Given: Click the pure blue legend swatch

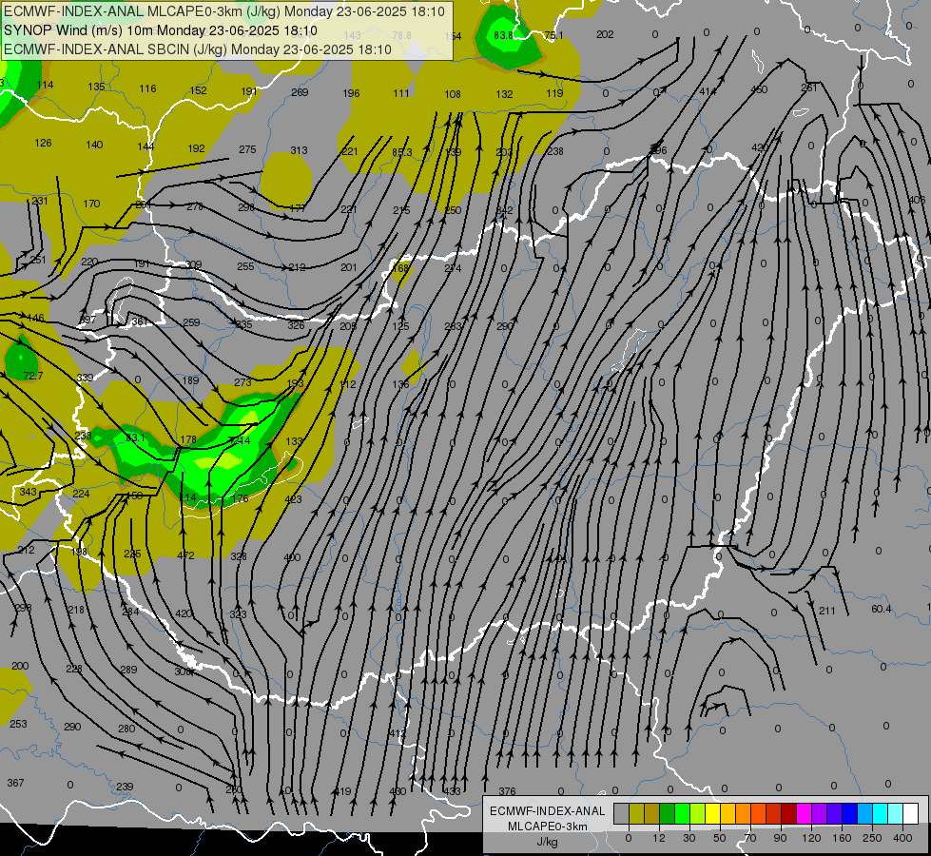Looking at the screenshot, I should [850, 813].
